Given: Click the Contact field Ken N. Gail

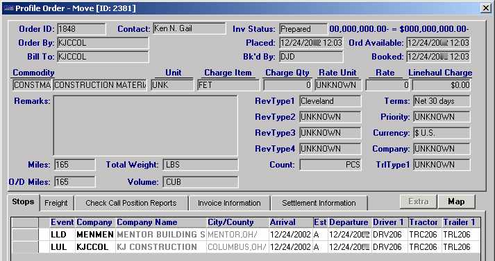Looking at the screenshot, I should pyautogui.click(x=190, y=28).
